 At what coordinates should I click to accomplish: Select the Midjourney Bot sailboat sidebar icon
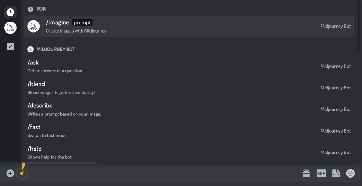click(x=10, y=28)
